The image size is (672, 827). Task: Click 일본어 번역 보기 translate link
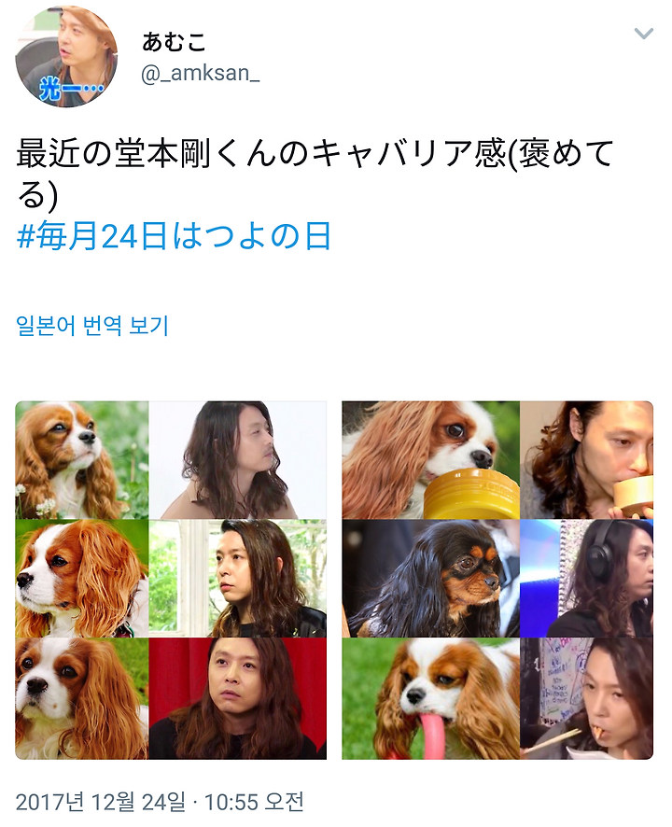point(92,326)
